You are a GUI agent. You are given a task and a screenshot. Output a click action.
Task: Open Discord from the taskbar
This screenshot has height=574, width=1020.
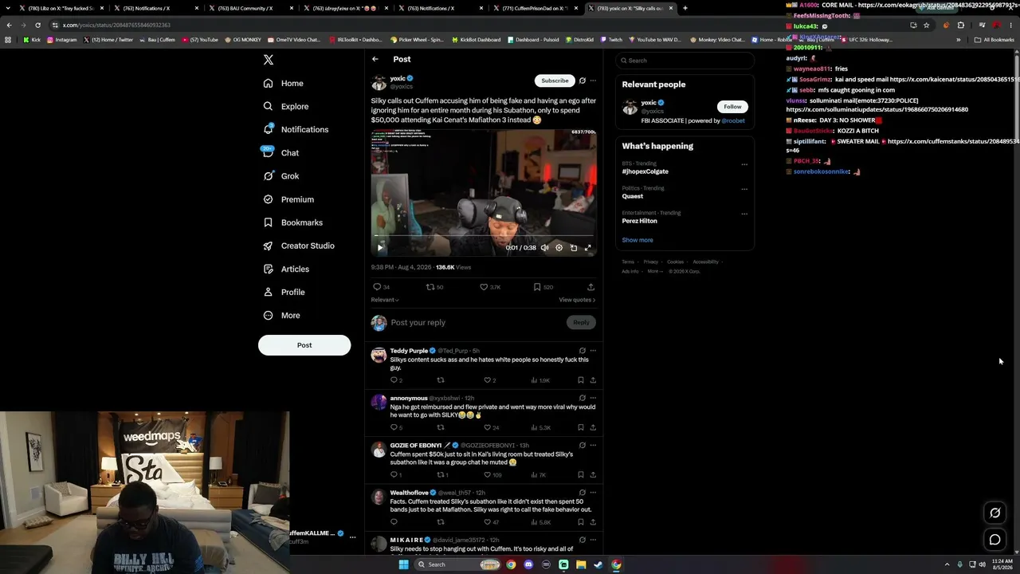(x=528, y=564)
